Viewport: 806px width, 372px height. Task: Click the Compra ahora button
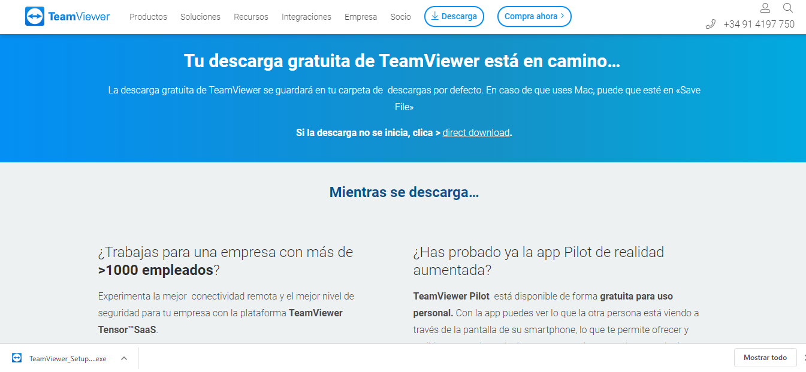click(x=535, y=17)
